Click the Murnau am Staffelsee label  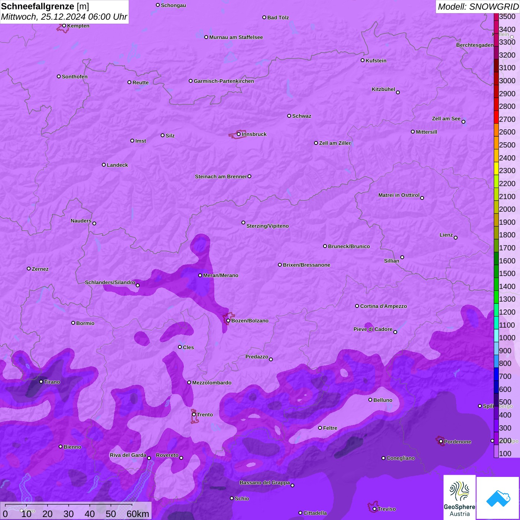tap(236, 37)
